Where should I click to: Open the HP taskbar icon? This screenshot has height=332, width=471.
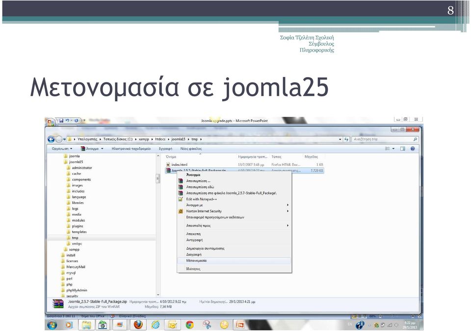(103, 325)
